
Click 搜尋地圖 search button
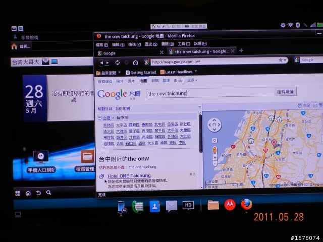[x=285, y=92]
